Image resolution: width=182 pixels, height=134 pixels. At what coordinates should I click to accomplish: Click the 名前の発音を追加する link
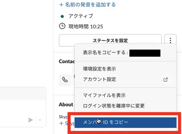pyautogui.click(x=88, y=5)
